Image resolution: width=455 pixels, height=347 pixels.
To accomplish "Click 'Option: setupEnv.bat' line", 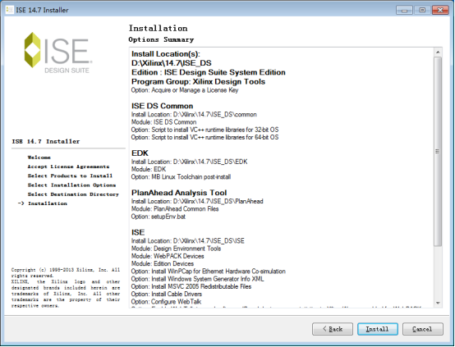I will (159, 217).
